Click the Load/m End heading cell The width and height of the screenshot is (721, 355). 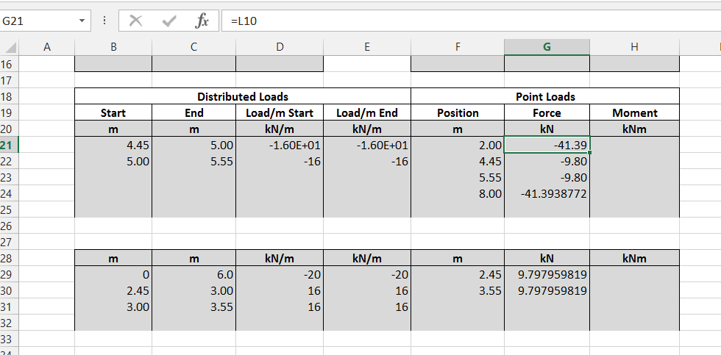(x=366, y=112)
